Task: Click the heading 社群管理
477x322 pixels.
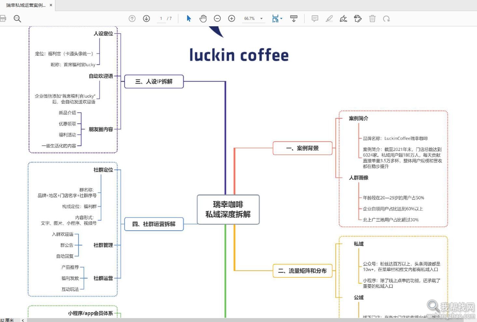Action: 103,245
